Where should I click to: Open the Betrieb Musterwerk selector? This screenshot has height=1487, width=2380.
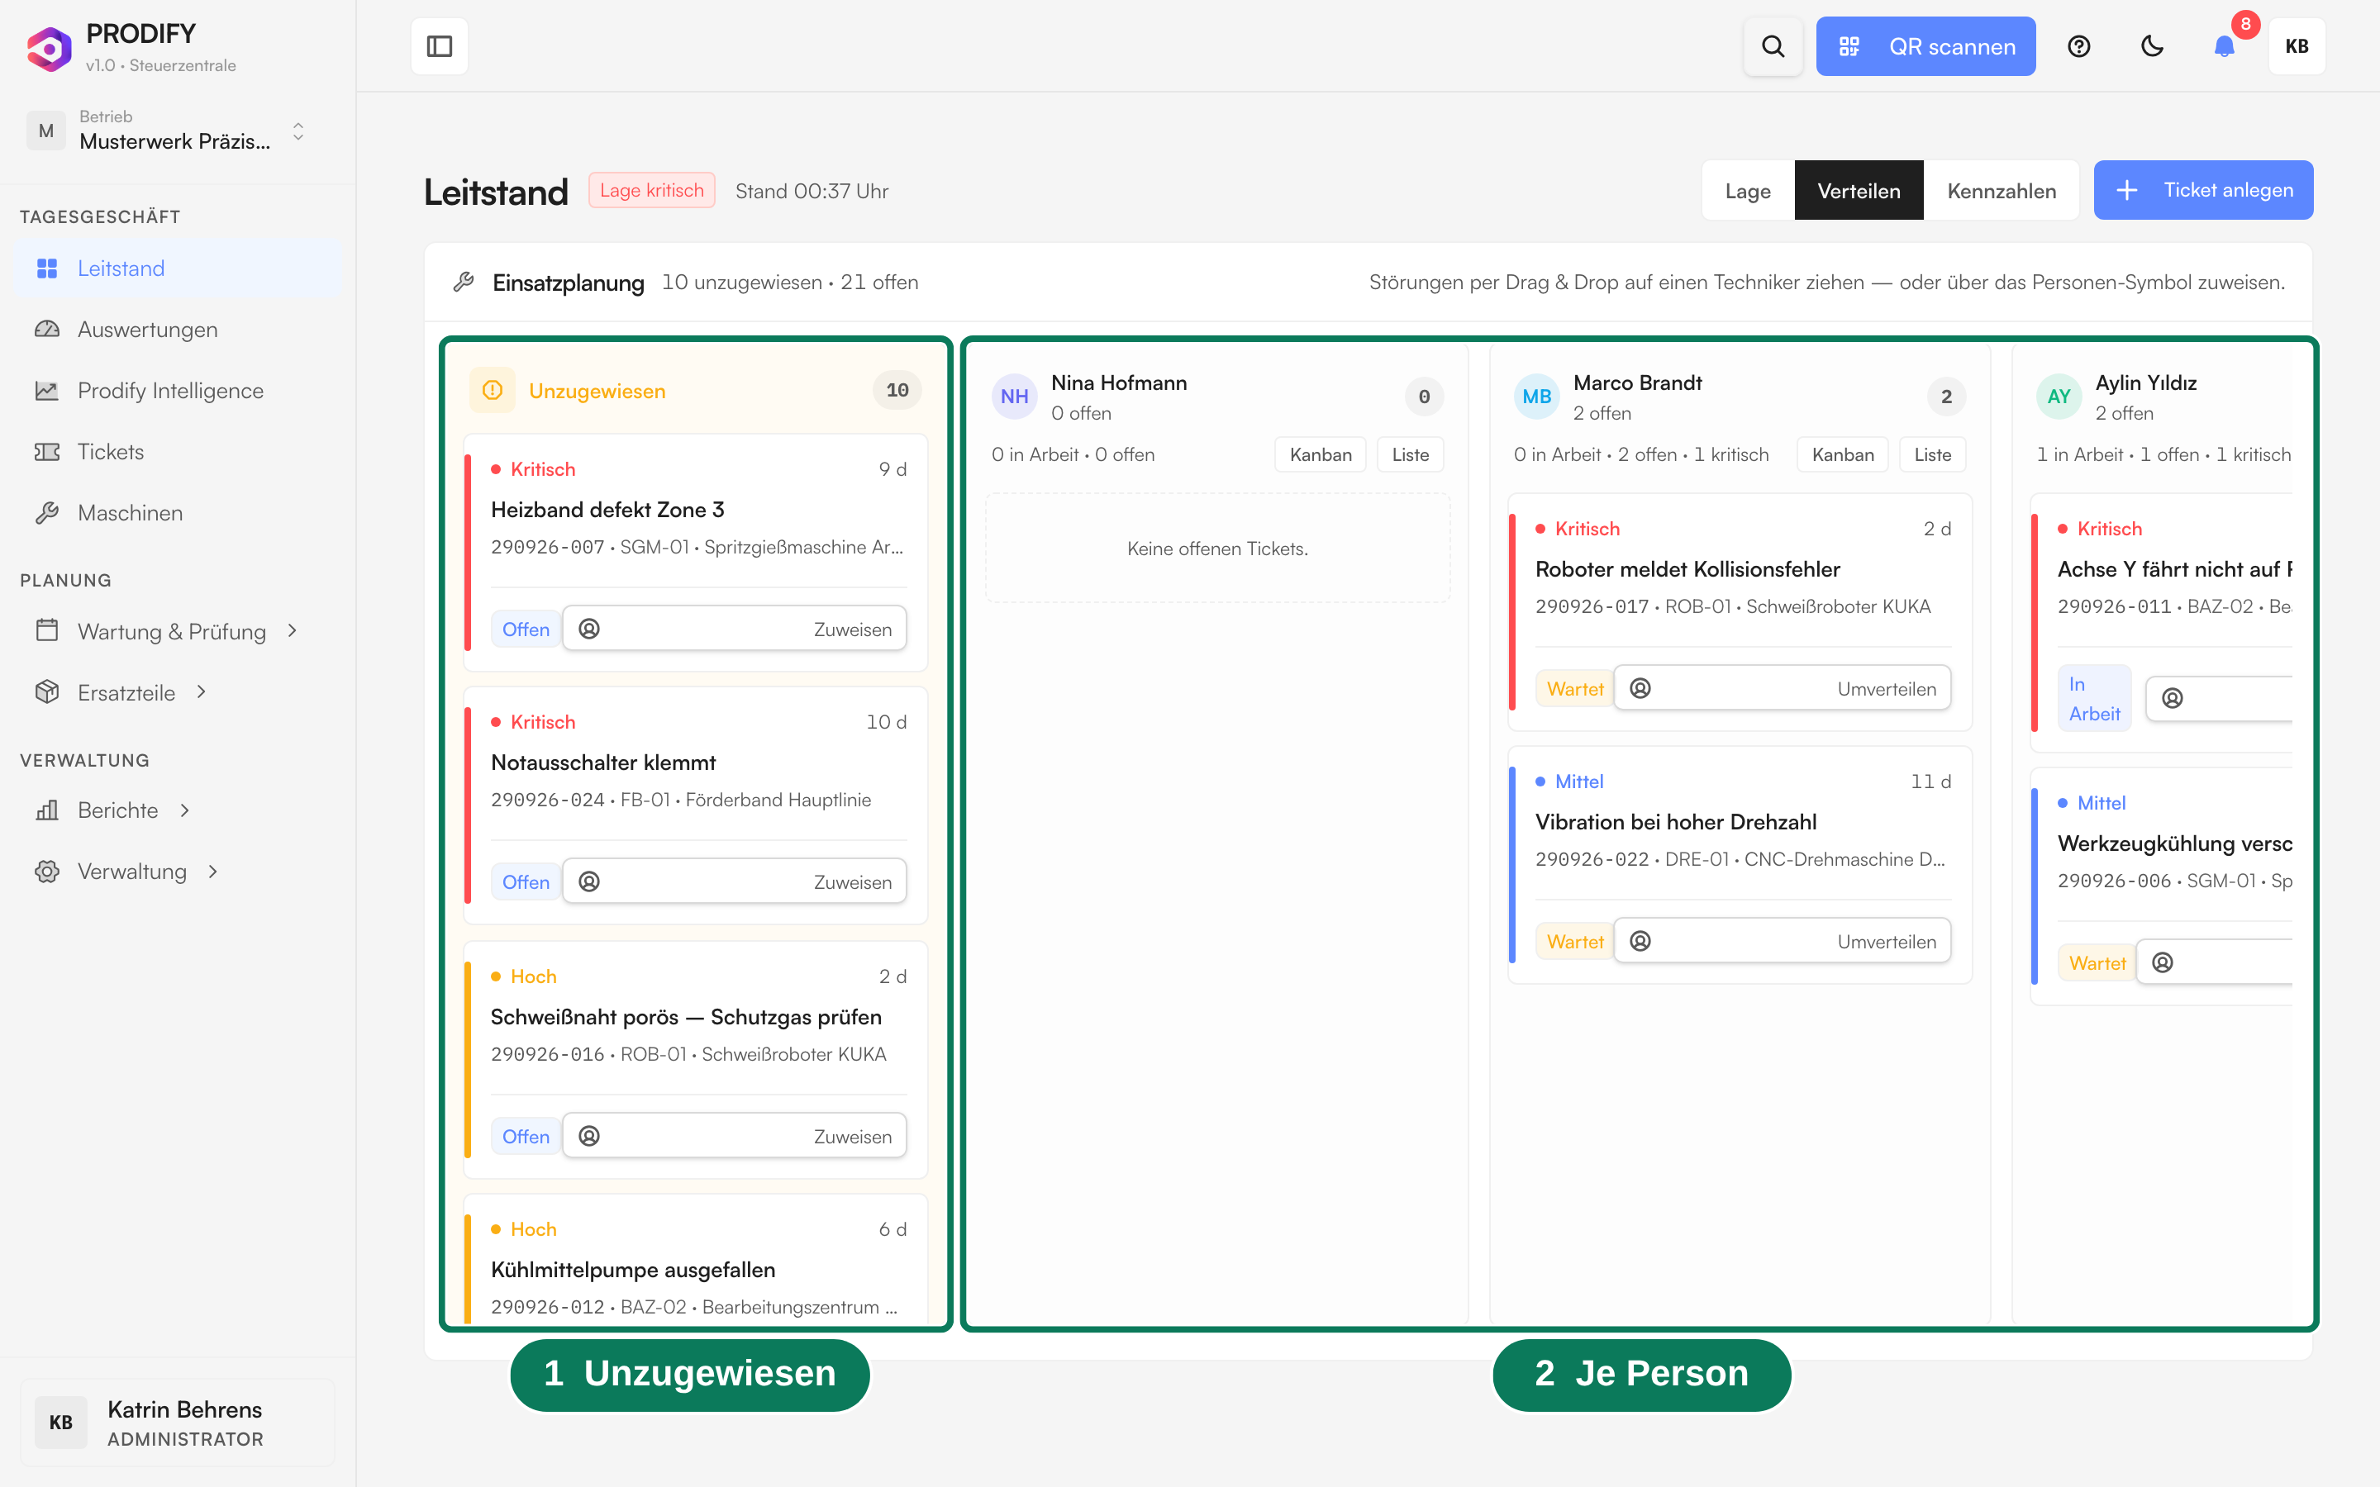(167, 131)
